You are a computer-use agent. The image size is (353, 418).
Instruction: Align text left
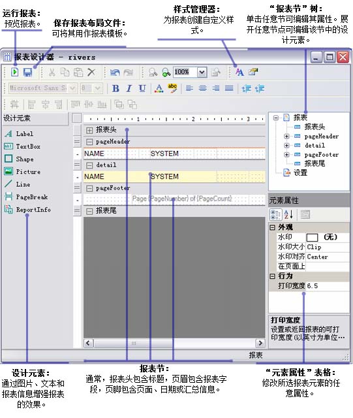pyautogui.click(x=189, y=88)
